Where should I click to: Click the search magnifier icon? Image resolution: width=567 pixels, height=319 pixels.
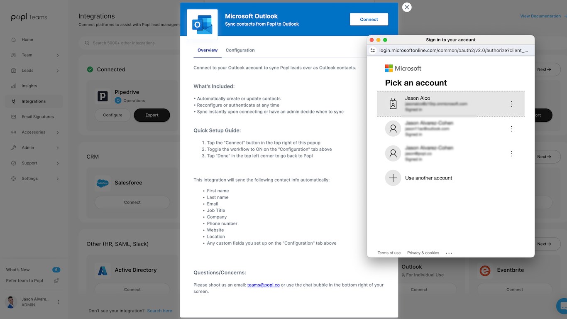coord(87,43)
